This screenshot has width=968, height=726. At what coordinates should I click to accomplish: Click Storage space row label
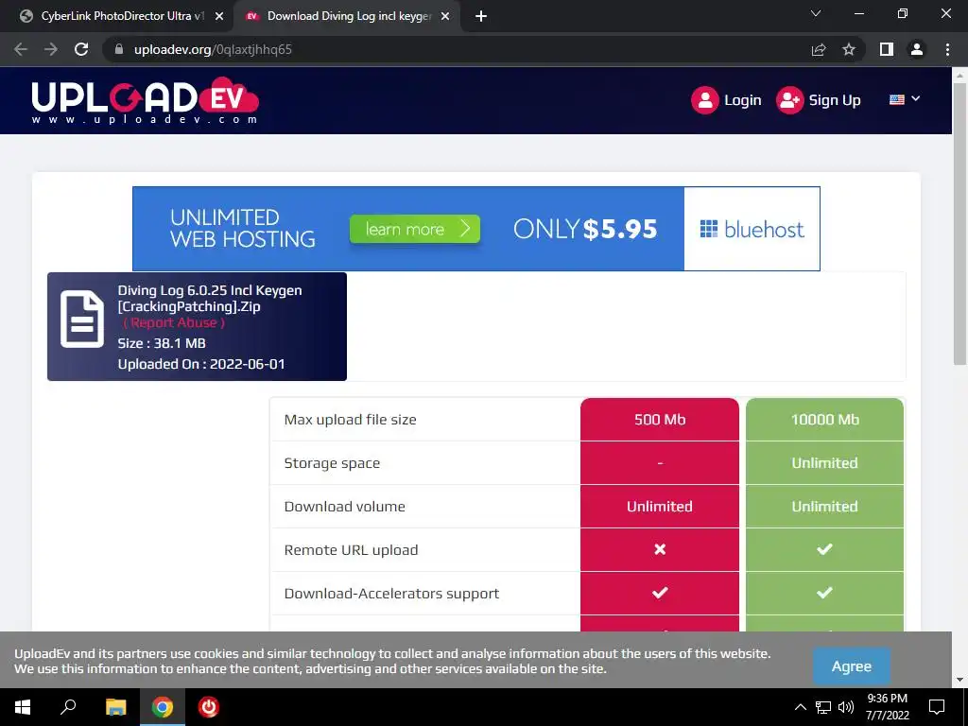(x=332, y=463)
